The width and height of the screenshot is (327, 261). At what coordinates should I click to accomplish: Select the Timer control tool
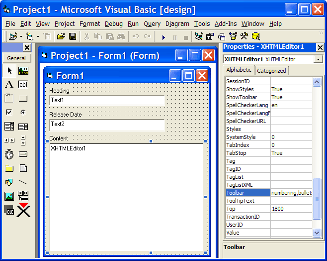9,154
